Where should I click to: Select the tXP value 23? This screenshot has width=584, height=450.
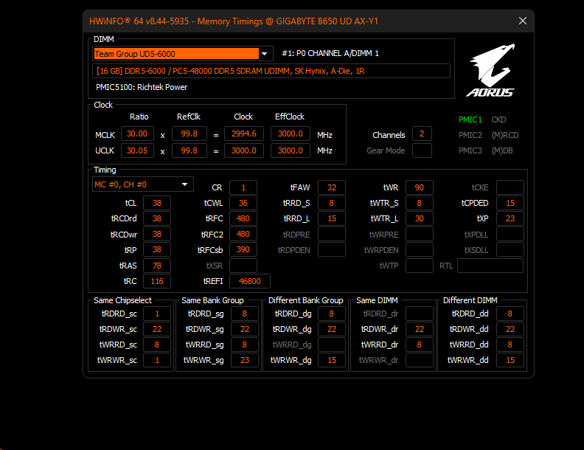510,218
